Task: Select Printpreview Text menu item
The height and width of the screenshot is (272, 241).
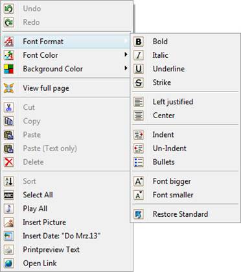Action: 66,249
